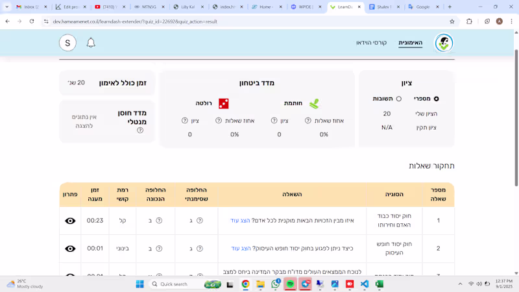Viewport: 519px width, 292px height.
Task: Click the site logo in header
Action: [x=444, y=43]
